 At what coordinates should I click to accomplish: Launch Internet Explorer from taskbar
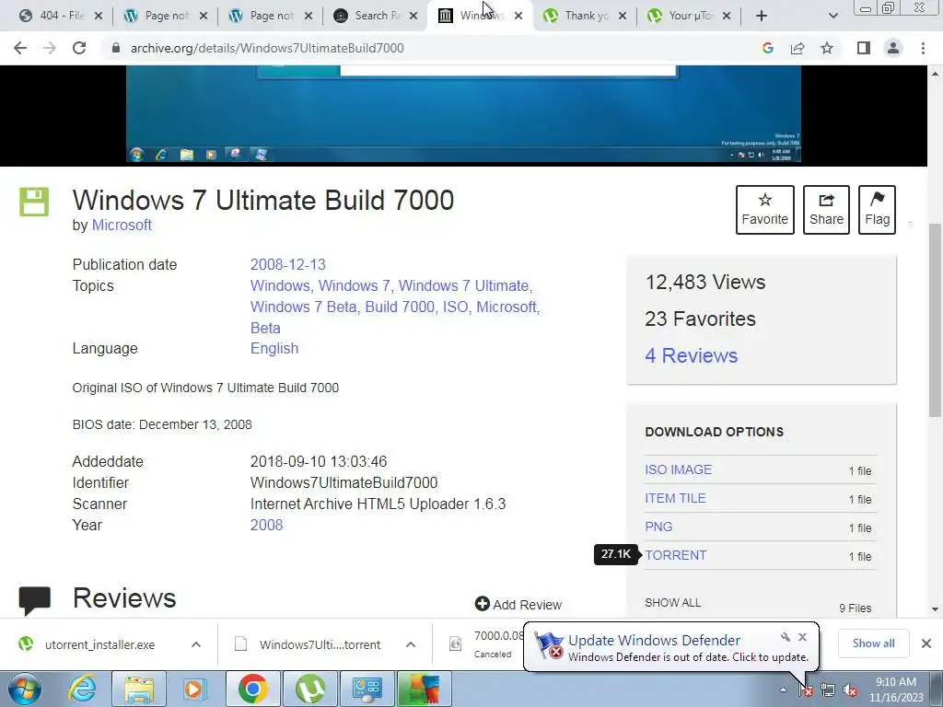tap(82, 689)
